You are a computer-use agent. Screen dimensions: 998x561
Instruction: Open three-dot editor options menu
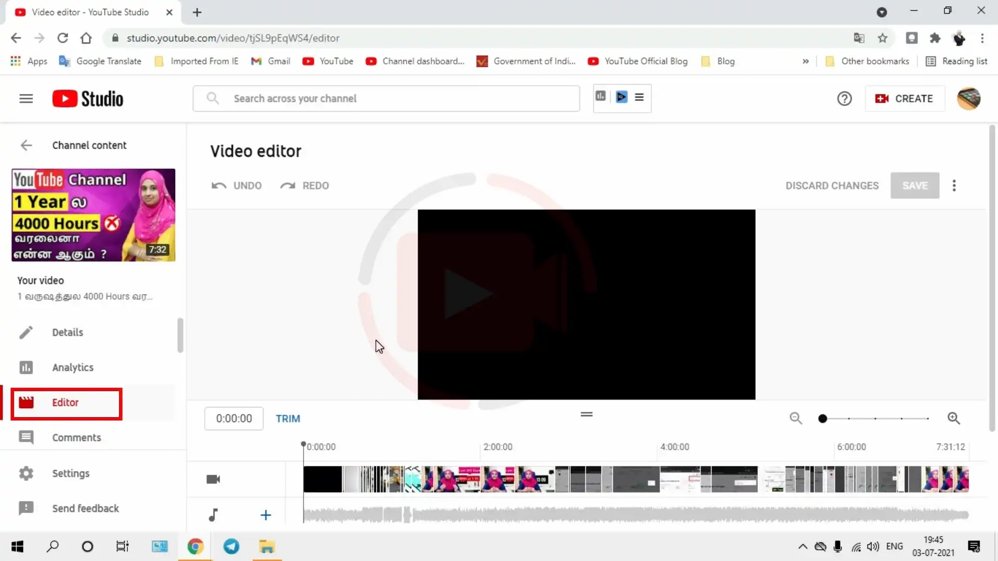pyautogui.click(x=954, y=185)
